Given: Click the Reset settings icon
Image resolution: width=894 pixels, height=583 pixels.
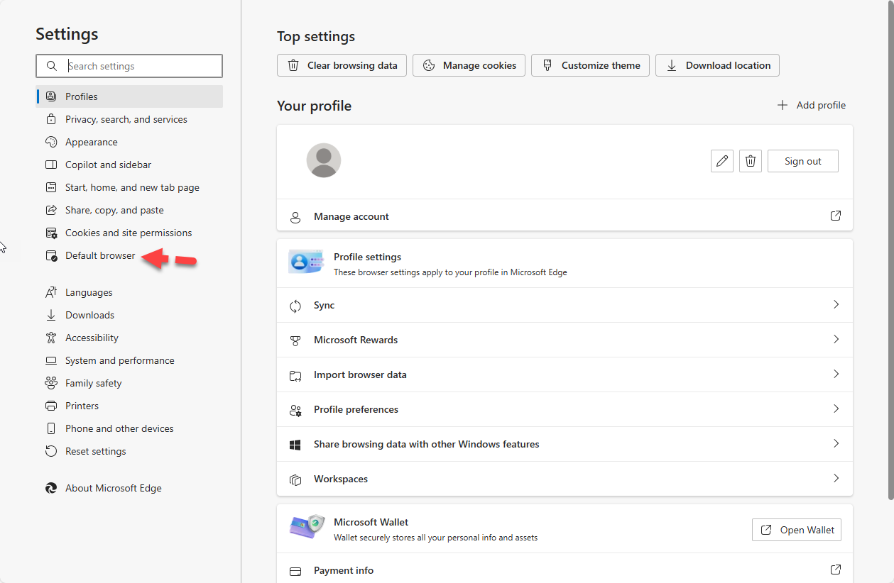Looking at the screenshot, I should (51, 451).
